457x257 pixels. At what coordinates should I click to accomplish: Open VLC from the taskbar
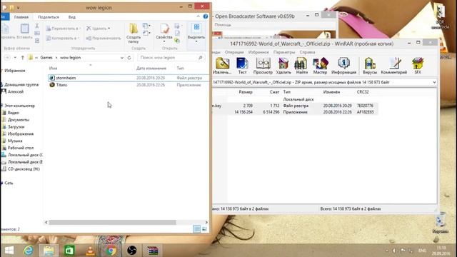pos(90,251)
